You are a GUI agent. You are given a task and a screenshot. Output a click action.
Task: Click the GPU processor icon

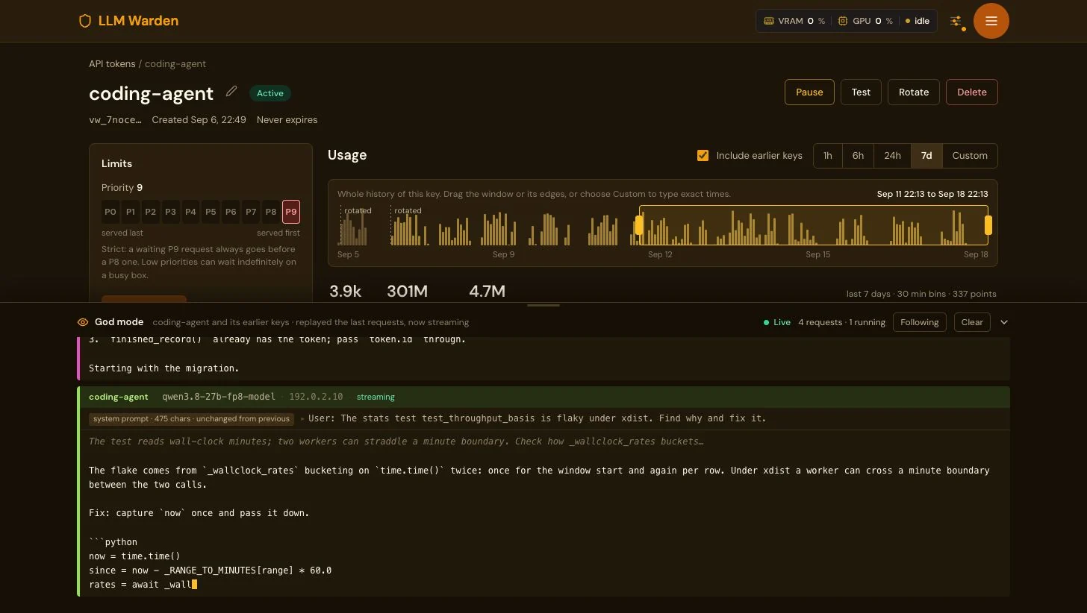coord(843,21)
